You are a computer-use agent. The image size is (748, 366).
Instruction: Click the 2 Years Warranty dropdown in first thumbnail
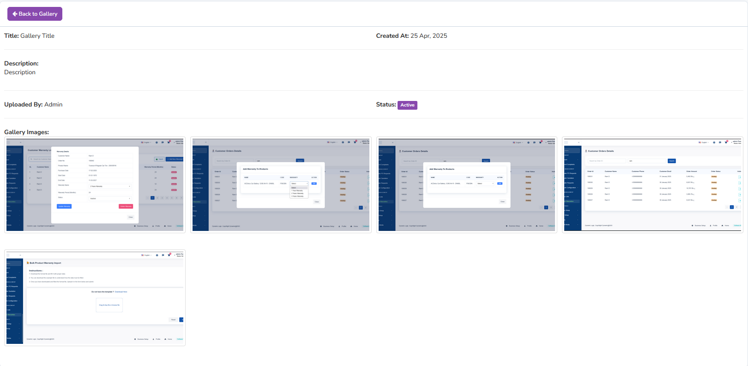[110, 186]
